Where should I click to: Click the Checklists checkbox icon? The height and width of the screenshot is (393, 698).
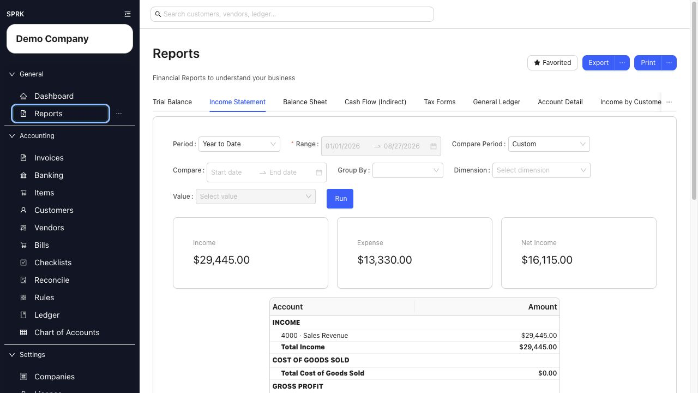tap(23, 263)
